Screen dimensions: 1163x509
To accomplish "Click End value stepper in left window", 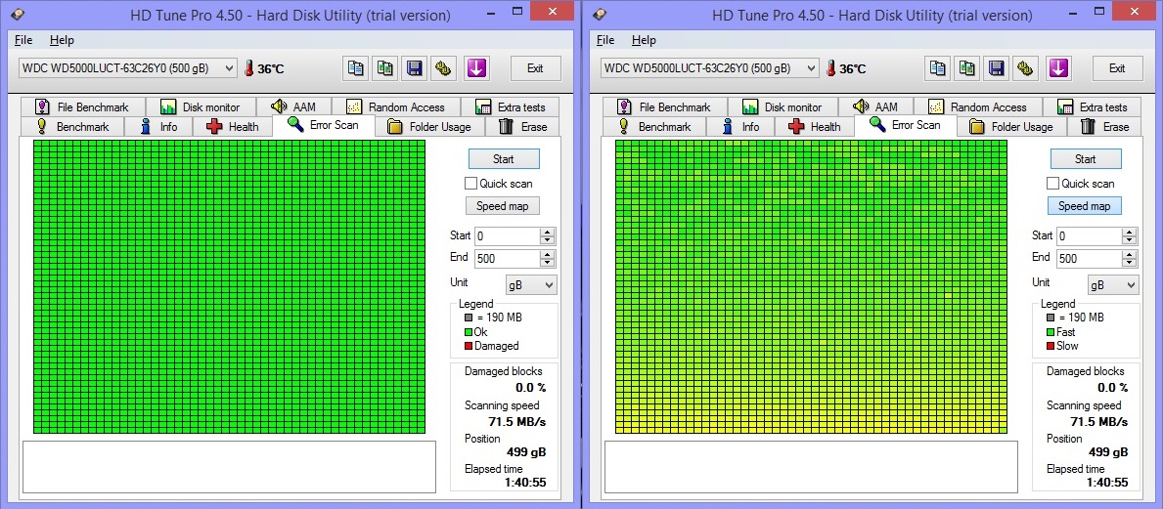I will click(x=548, y=259).
